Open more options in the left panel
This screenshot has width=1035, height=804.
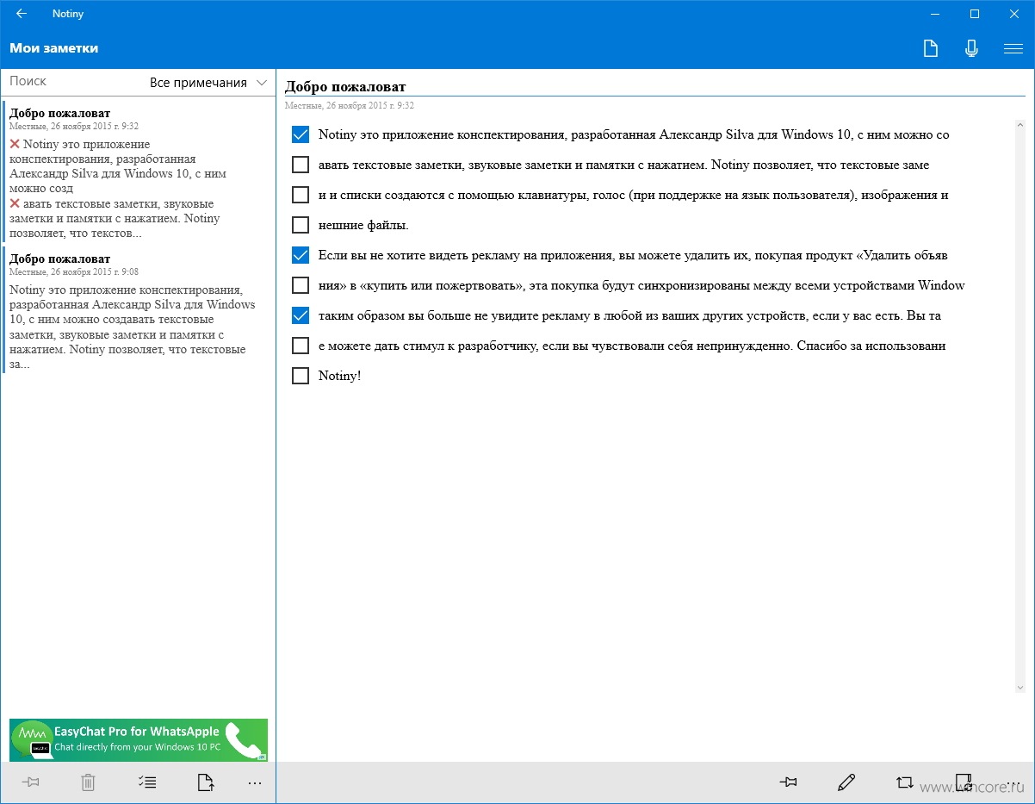(x=254, y=782)
